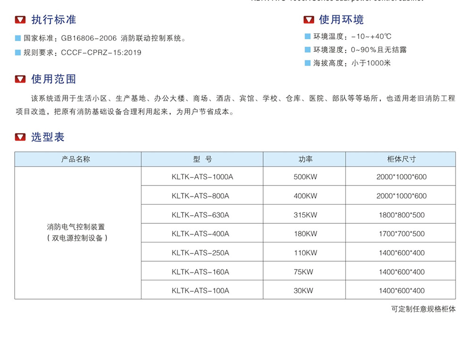Click the red arrow icon beside 执行标准

(20, 20)
